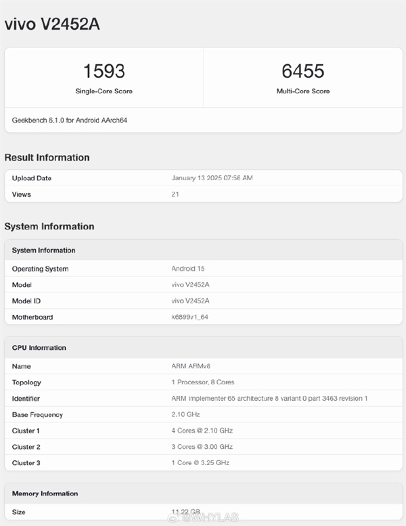Image resolution: width=406 pixels, height=526 pixels.
Task: Click the System Information section heading
Action: point(49,226)
